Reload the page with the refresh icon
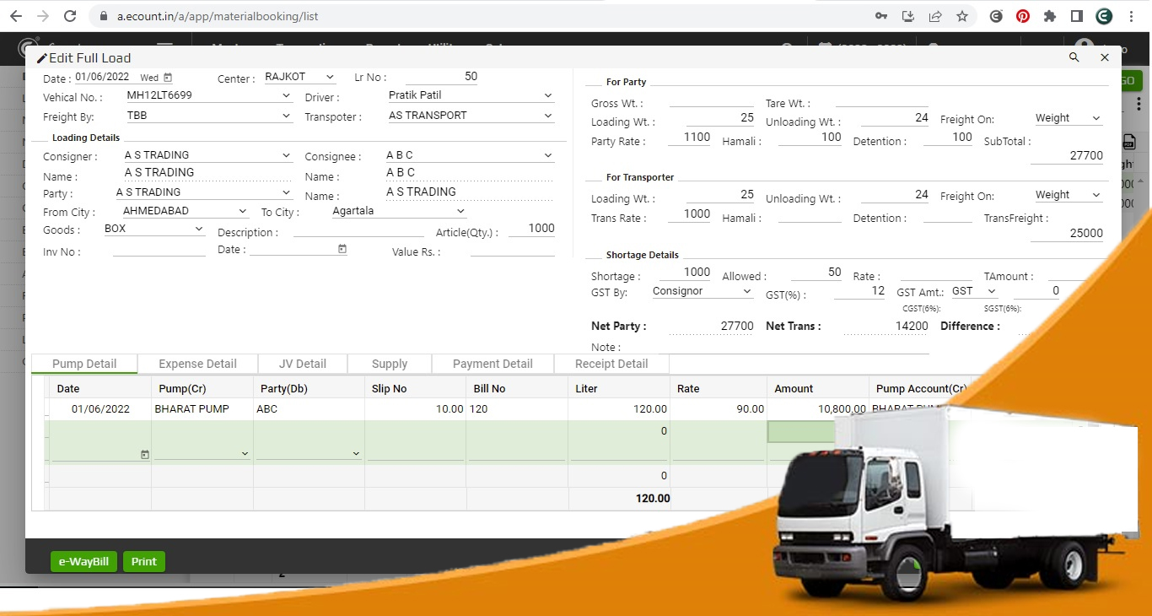The width and height of the screenshot is (1152, 616). (x=69, y=15)
